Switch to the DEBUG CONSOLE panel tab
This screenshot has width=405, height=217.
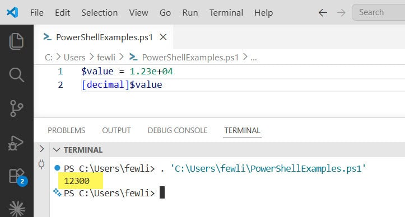[178, 130]
